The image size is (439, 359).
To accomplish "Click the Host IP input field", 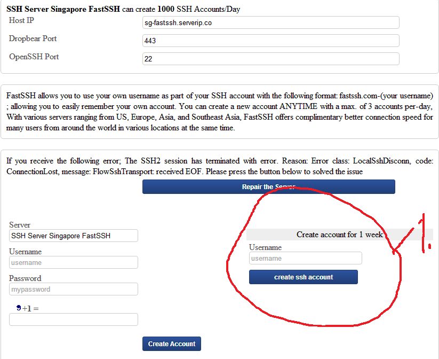I will click(x=269, y=22).
